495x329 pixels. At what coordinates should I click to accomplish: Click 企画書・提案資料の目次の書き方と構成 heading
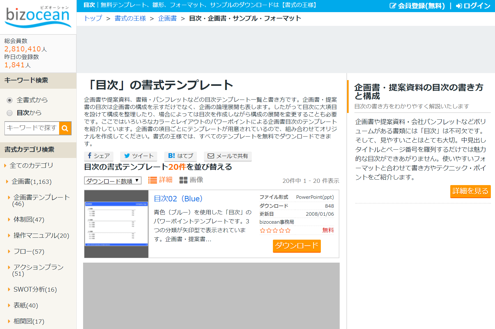(x=419, y=92)
